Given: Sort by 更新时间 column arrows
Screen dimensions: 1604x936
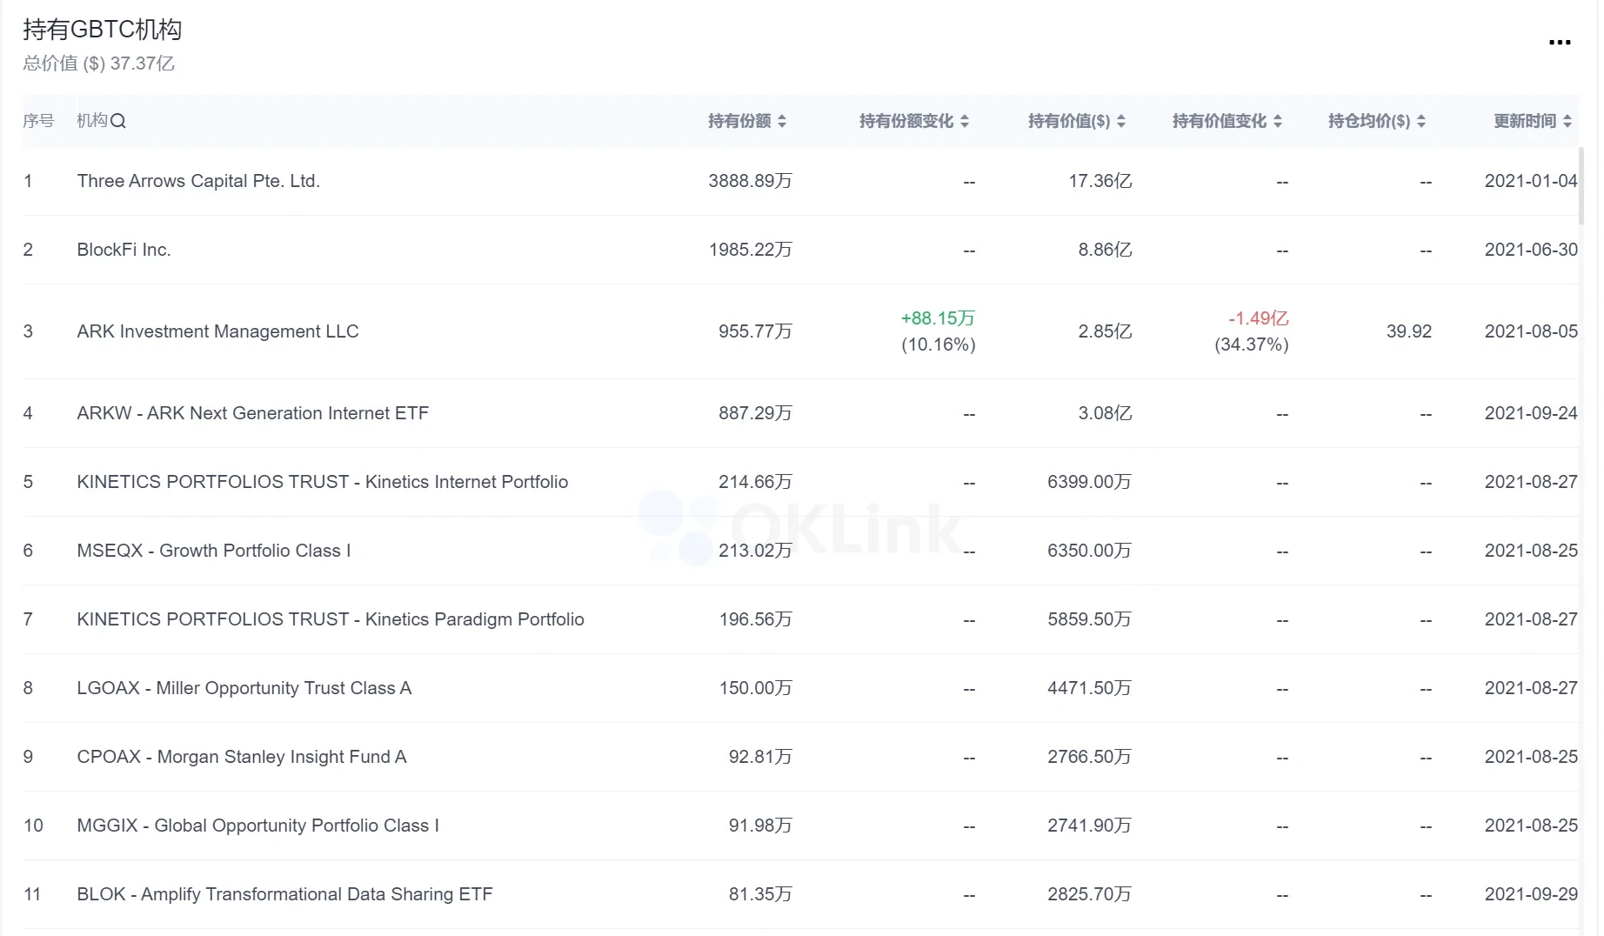Looking at the screenshot, I should click(x=1567, y=121).
